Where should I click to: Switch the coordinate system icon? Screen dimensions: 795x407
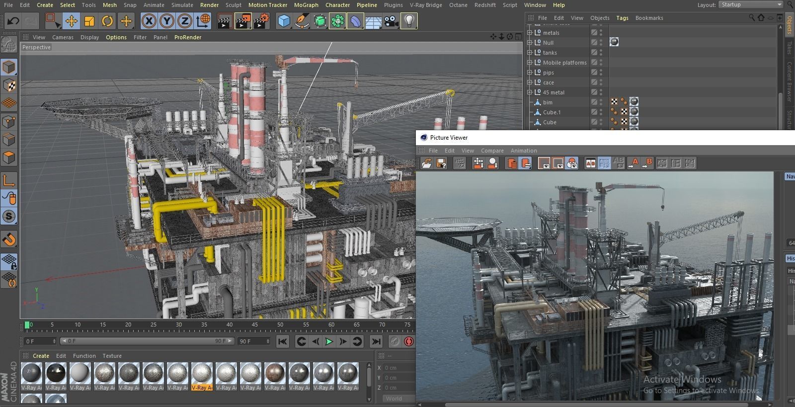(x=203, y=21)
